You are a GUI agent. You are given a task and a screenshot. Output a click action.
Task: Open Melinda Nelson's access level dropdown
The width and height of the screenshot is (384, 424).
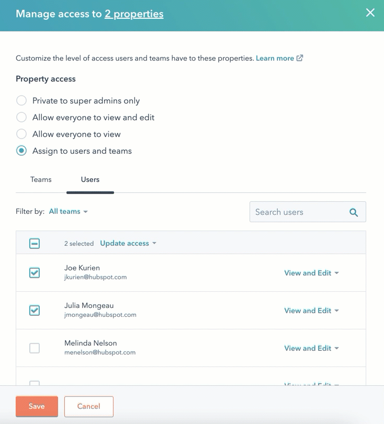(x=311, y=348)
